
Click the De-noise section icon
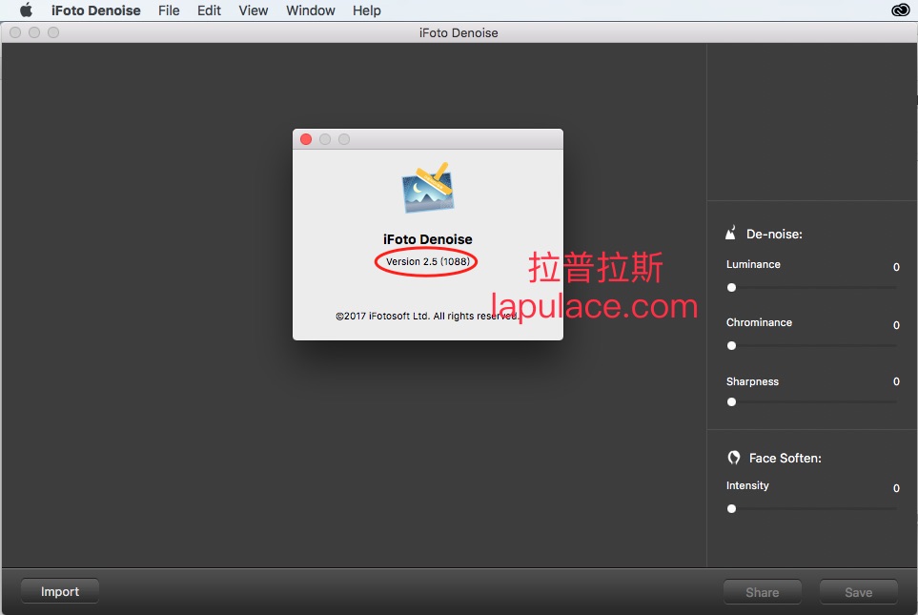point(730,233)
